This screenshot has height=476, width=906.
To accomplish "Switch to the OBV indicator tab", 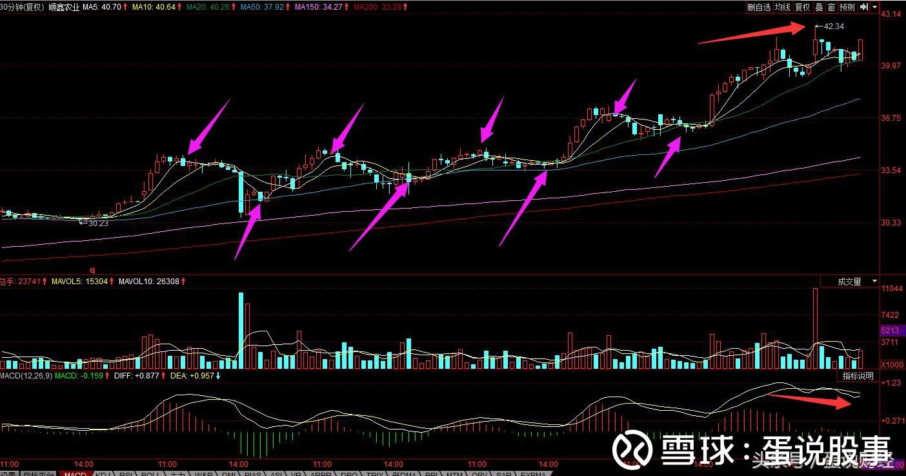I will tap(480, 473).
